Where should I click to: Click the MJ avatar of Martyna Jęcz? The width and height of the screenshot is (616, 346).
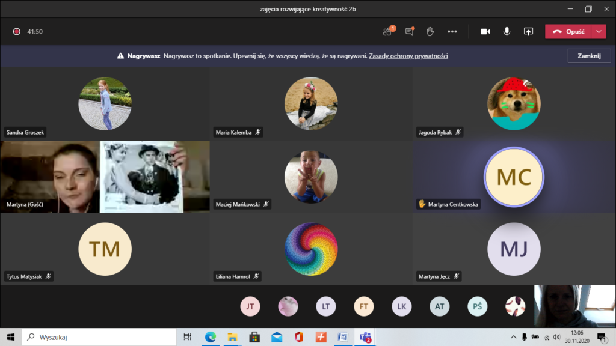pos(514,249)
